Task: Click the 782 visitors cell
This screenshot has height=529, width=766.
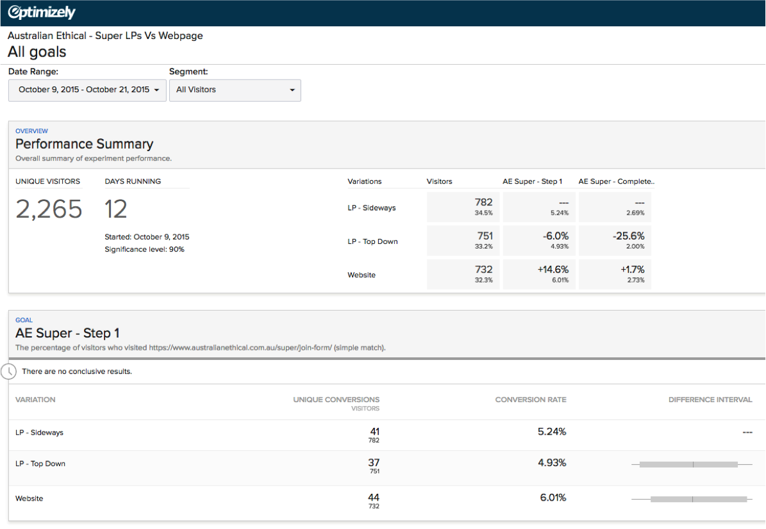Action: point(463,207)
